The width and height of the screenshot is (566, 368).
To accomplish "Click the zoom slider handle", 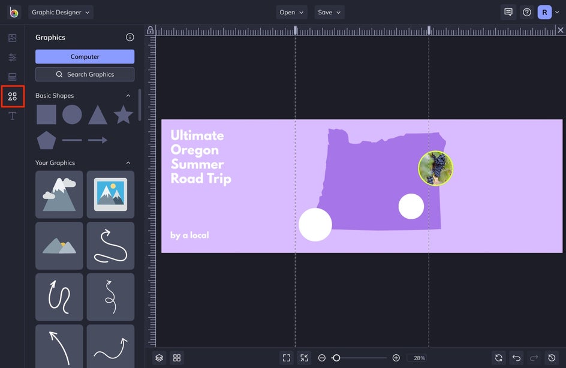I will (x=336, y=358).
